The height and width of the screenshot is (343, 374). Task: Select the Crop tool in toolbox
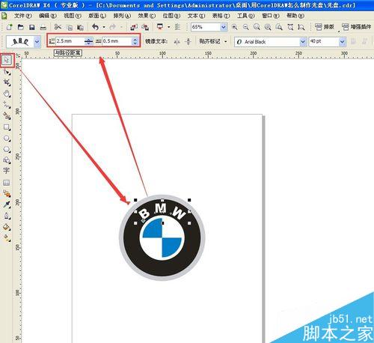click(7, 82)
